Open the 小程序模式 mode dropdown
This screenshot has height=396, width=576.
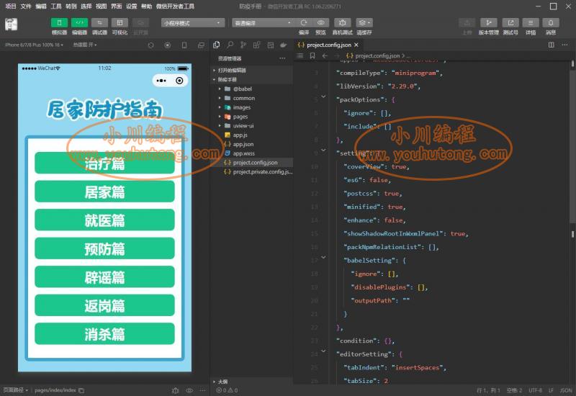(x=192, y=23)
